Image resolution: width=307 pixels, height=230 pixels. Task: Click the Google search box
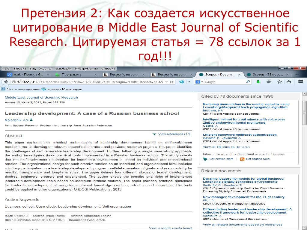coord(225,82)
